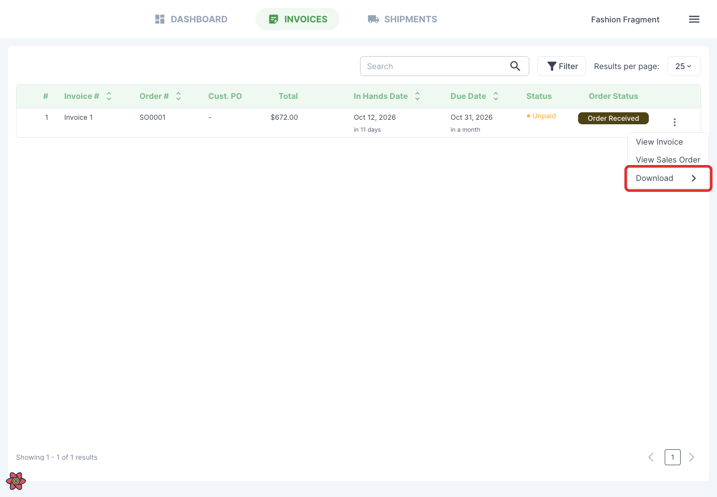Viewport: 717px width, 497px height.
Task: Click the Fashion Fragment account name
Action: tap(625, 19)
